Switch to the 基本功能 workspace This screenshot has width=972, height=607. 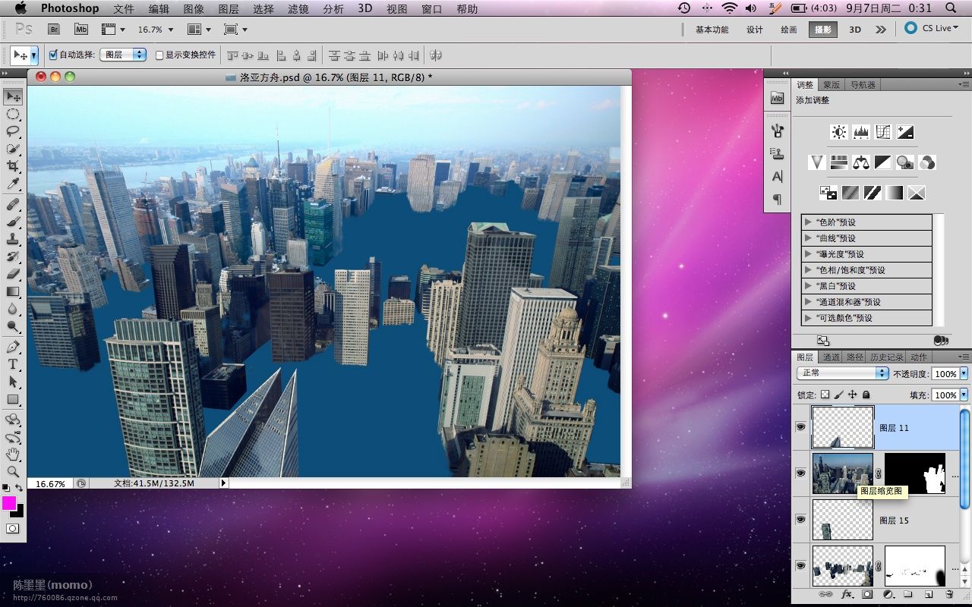point(712,30)
